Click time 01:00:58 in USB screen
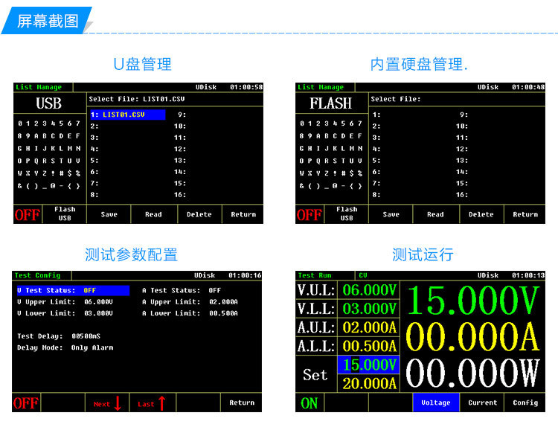 (246, 87)
